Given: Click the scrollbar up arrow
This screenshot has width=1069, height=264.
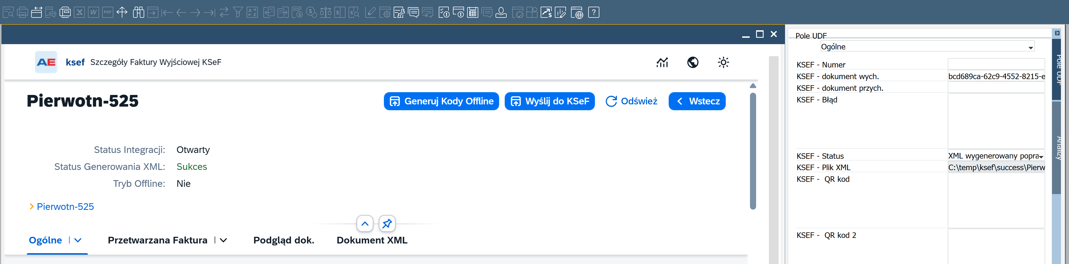Looking at the screenshot, I should (x=753, y=86).
